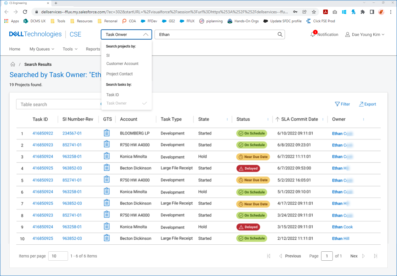Viewport: 397px width, 276px height.
Task: Sort by SLA Commit Date arrow
Action: click(x=277, y=119)
